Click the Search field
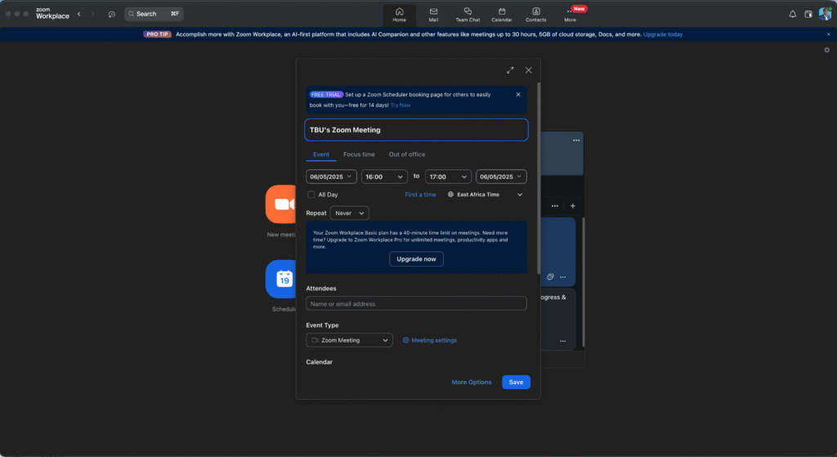 (154, 14)
